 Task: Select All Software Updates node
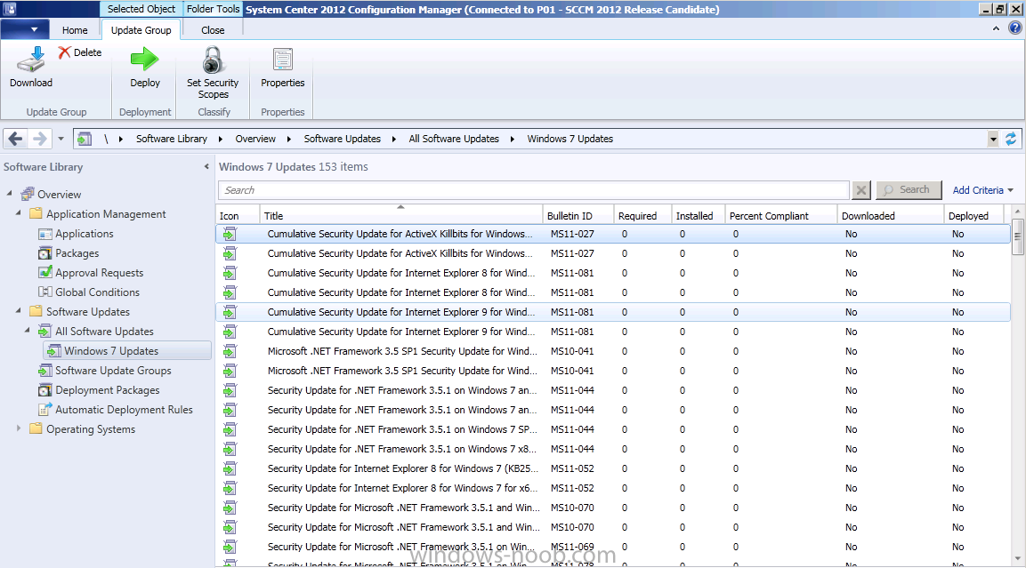(105, 332)
